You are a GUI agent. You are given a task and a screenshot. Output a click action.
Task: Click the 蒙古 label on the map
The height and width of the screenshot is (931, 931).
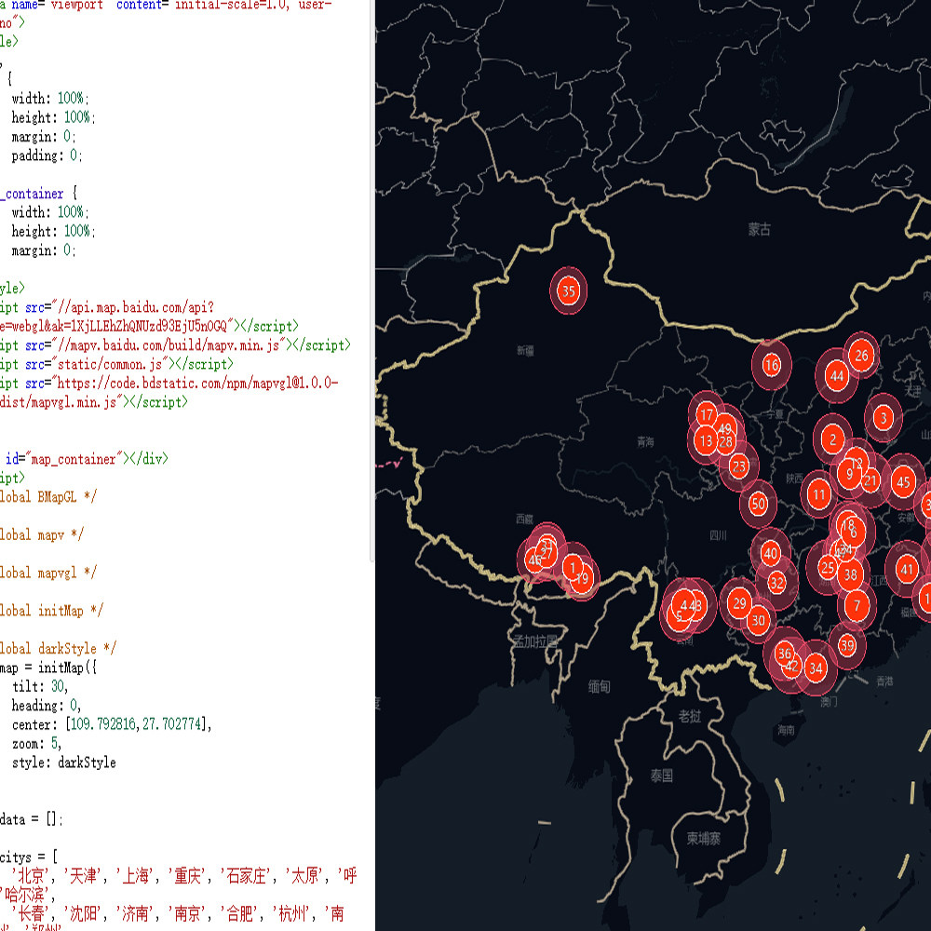coord(761,227)
